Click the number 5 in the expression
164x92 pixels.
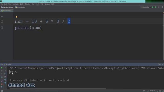point(47,21)
